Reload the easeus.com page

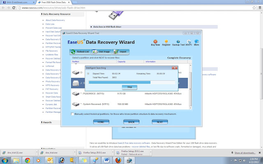point(14,8)
